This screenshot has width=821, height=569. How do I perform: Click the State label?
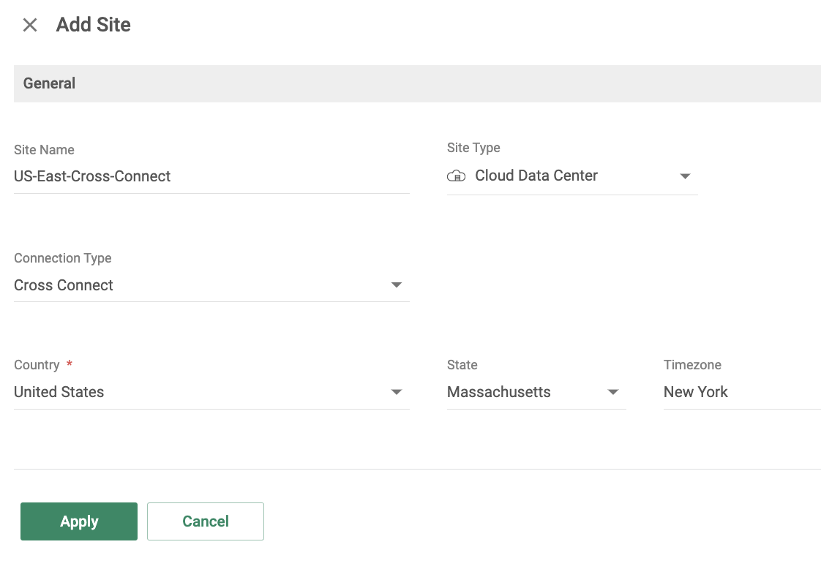coord(462,365)
